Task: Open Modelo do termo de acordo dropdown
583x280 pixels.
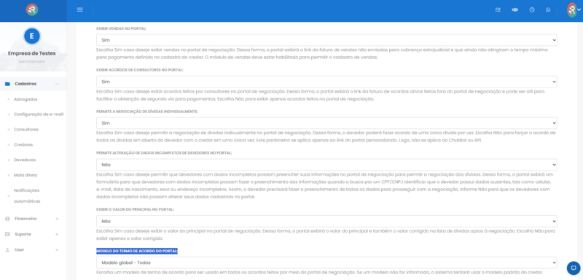Action: tap(326, 262)
